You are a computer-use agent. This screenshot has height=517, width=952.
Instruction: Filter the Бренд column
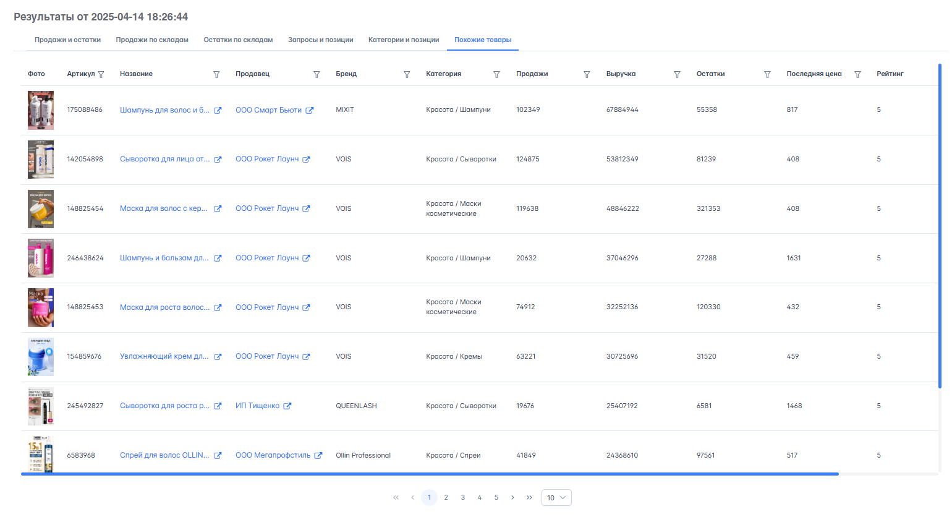coord(407,74)
